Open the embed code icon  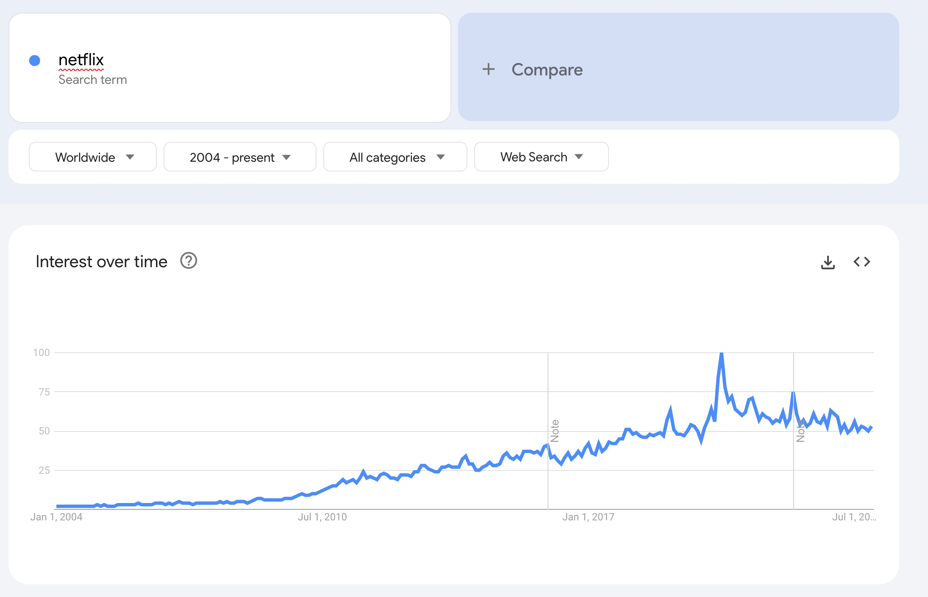861,262
